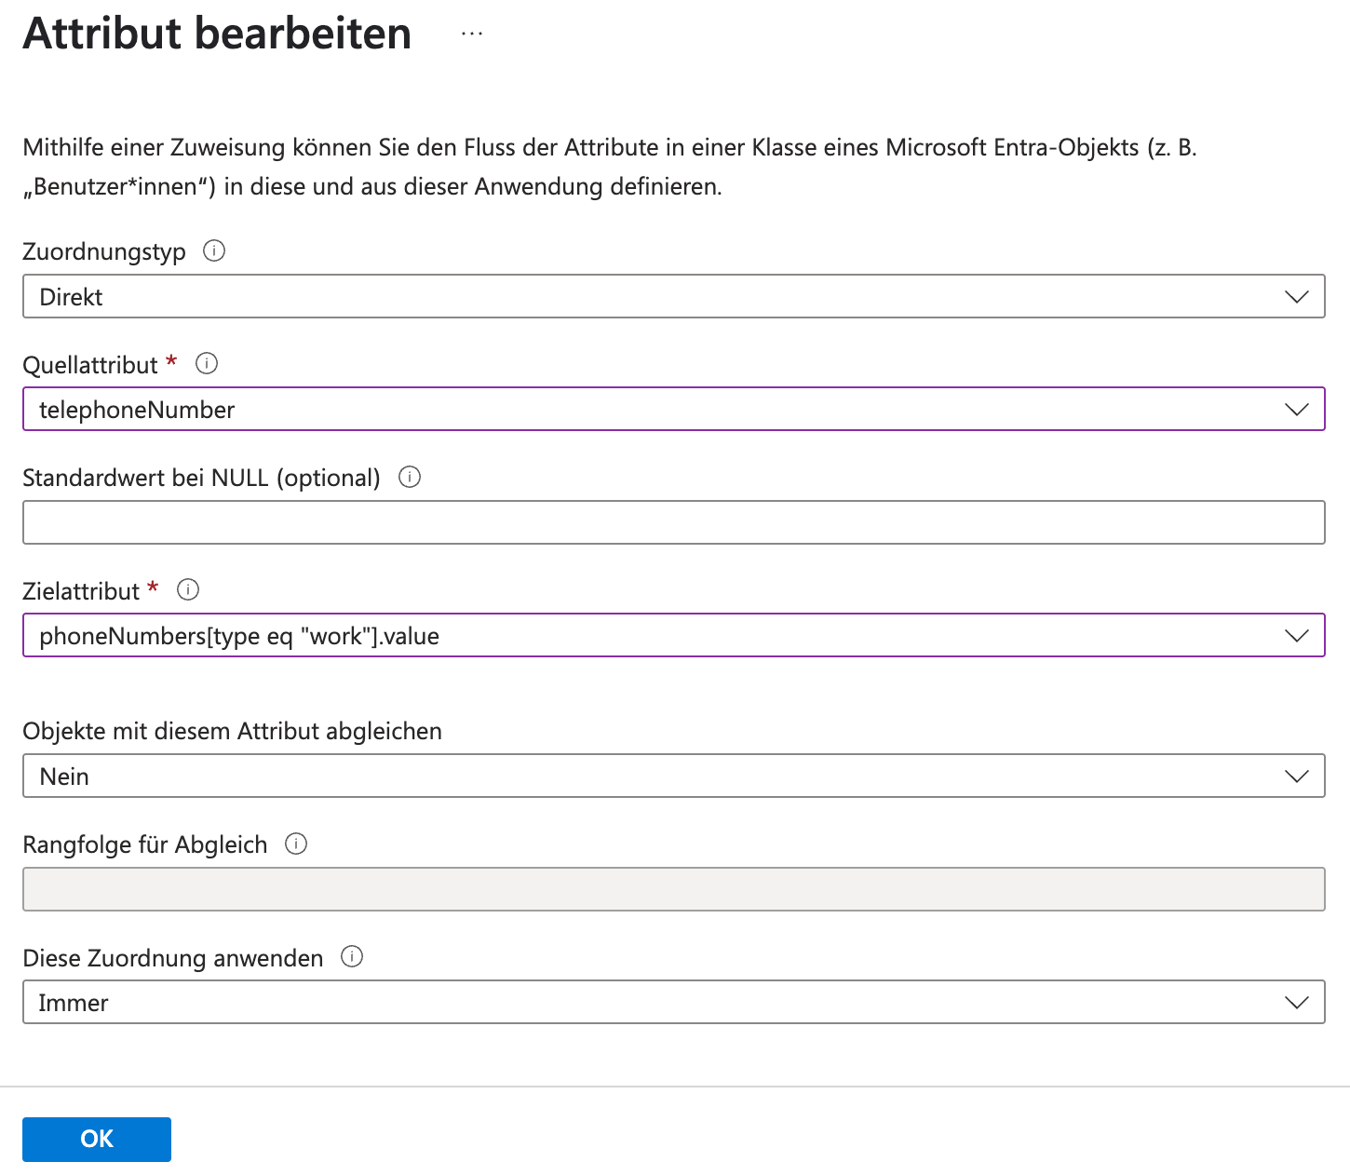Open the Quellattribut dropdown showing telephoneNumber
Viewport: 1350px width, 1175px height.
coord(652,410)
